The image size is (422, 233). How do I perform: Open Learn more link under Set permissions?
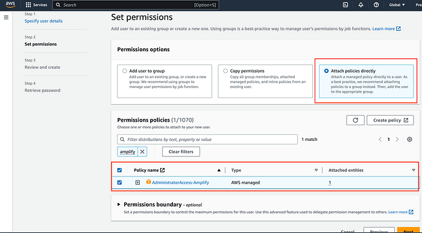(x=386, y=29)
